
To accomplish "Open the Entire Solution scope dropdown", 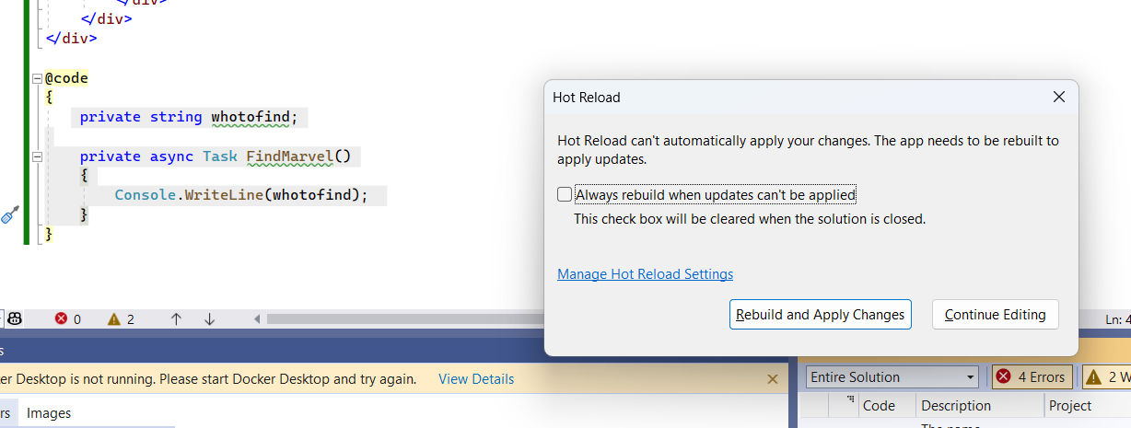I will click(892, 376).
